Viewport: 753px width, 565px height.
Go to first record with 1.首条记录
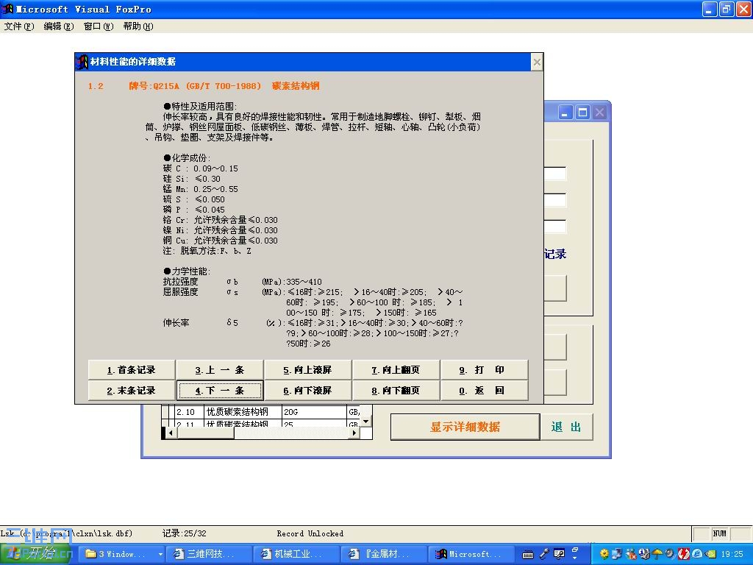point(132,370)
